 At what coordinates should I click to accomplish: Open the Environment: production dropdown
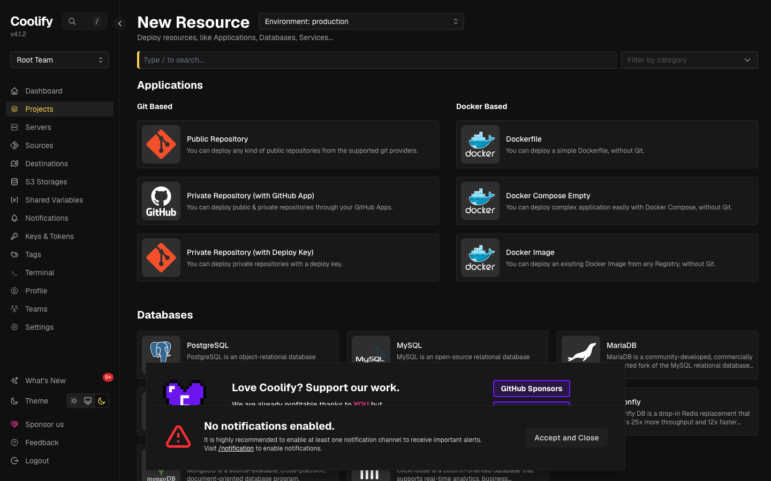point(361,21)
